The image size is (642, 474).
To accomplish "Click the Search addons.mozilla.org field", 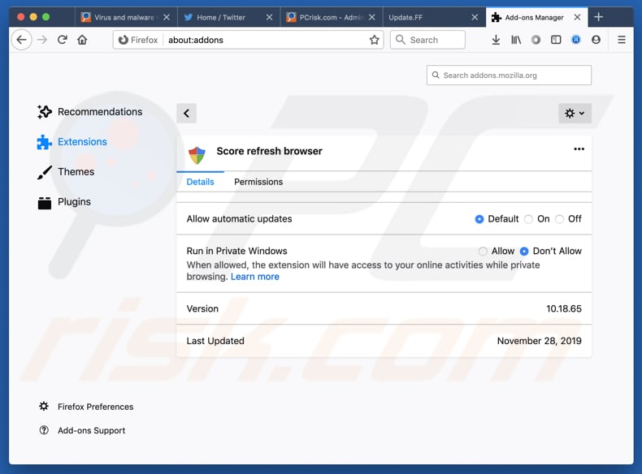I will pos(509,75).
